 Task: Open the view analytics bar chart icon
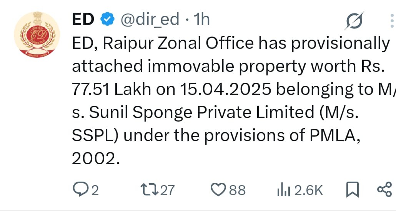(x=284, y=190)
